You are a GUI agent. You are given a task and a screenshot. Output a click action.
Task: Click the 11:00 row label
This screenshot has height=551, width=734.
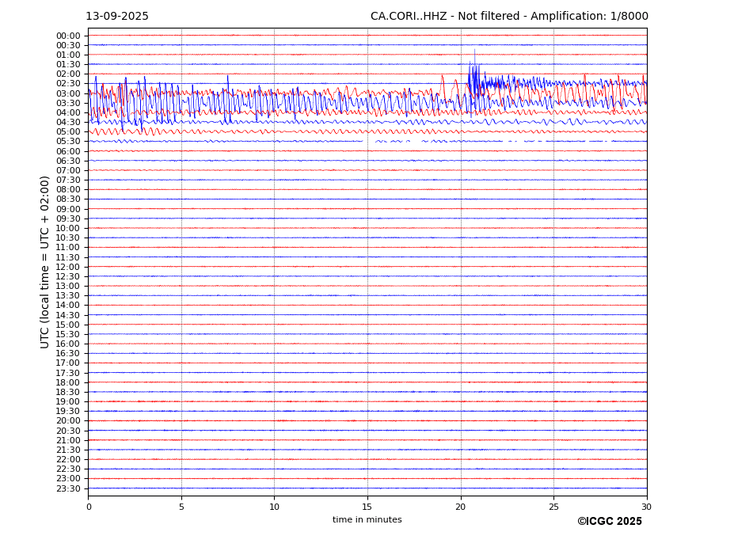coord(68,248)
